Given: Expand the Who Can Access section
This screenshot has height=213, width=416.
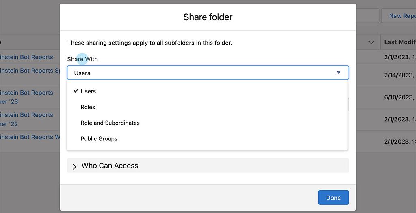Looking at the screenshot, I should pos(110,166).
